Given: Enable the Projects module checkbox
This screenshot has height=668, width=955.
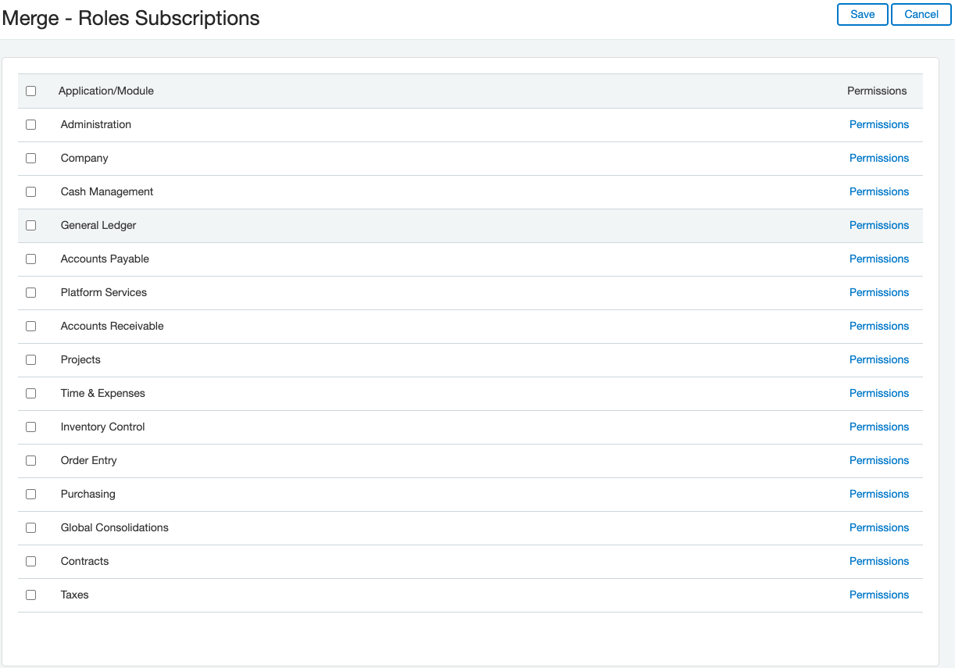Looking at the screenshot, I should pos(31,360).
